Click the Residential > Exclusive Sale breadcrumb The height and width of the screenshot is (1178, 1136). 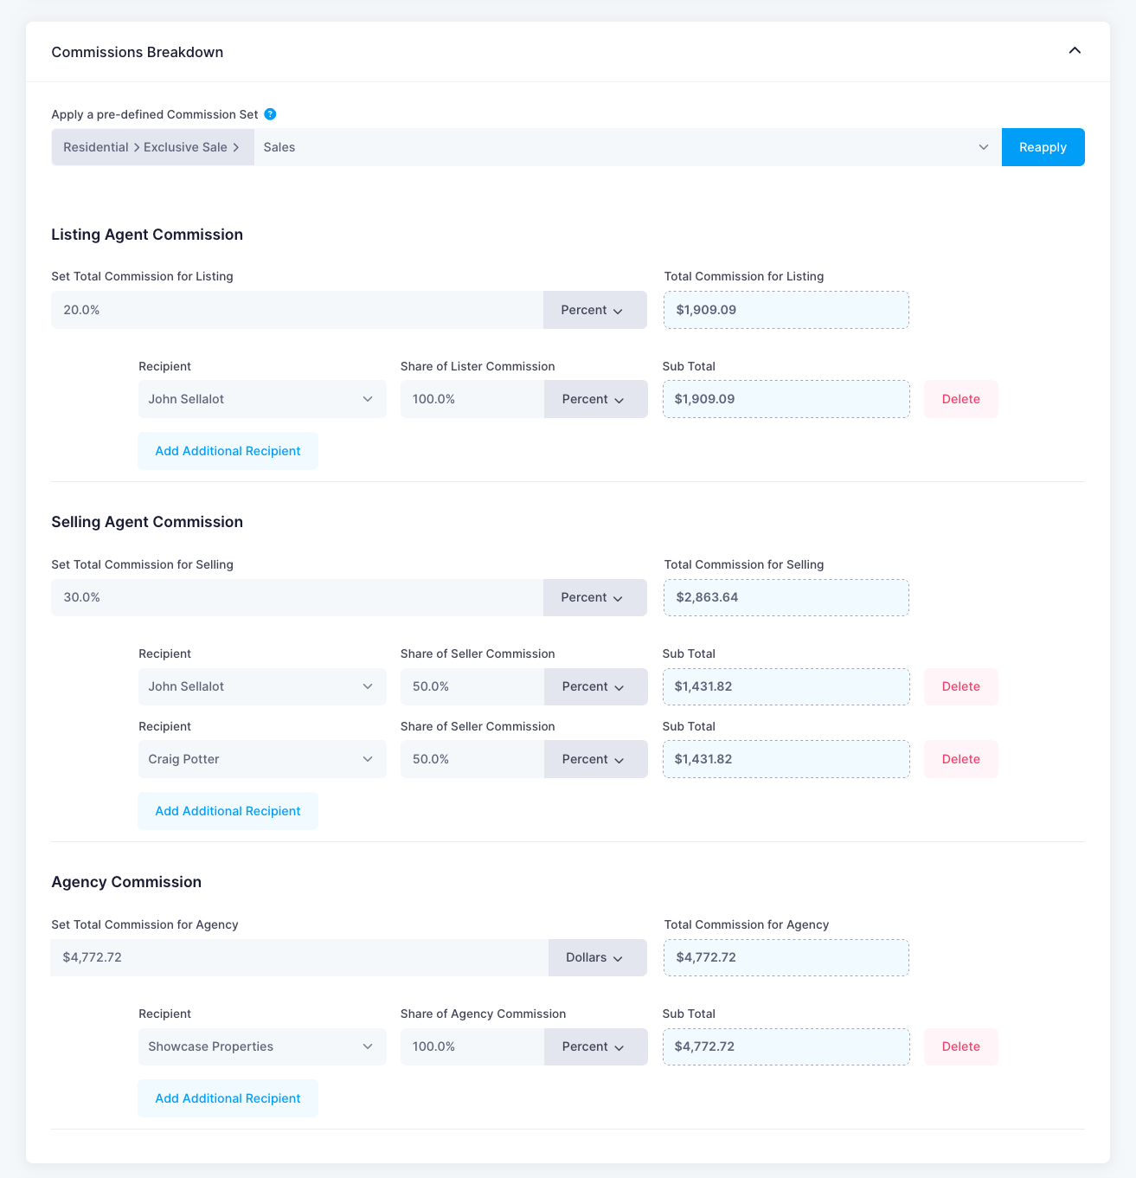[x=152, y=147]
